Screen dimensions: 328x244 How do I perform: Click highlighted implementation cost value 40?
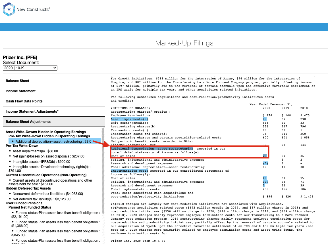click(265, 178)
